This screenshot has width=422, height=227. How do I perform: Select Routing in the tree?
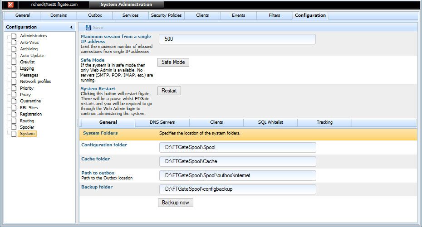coord(27,121)
